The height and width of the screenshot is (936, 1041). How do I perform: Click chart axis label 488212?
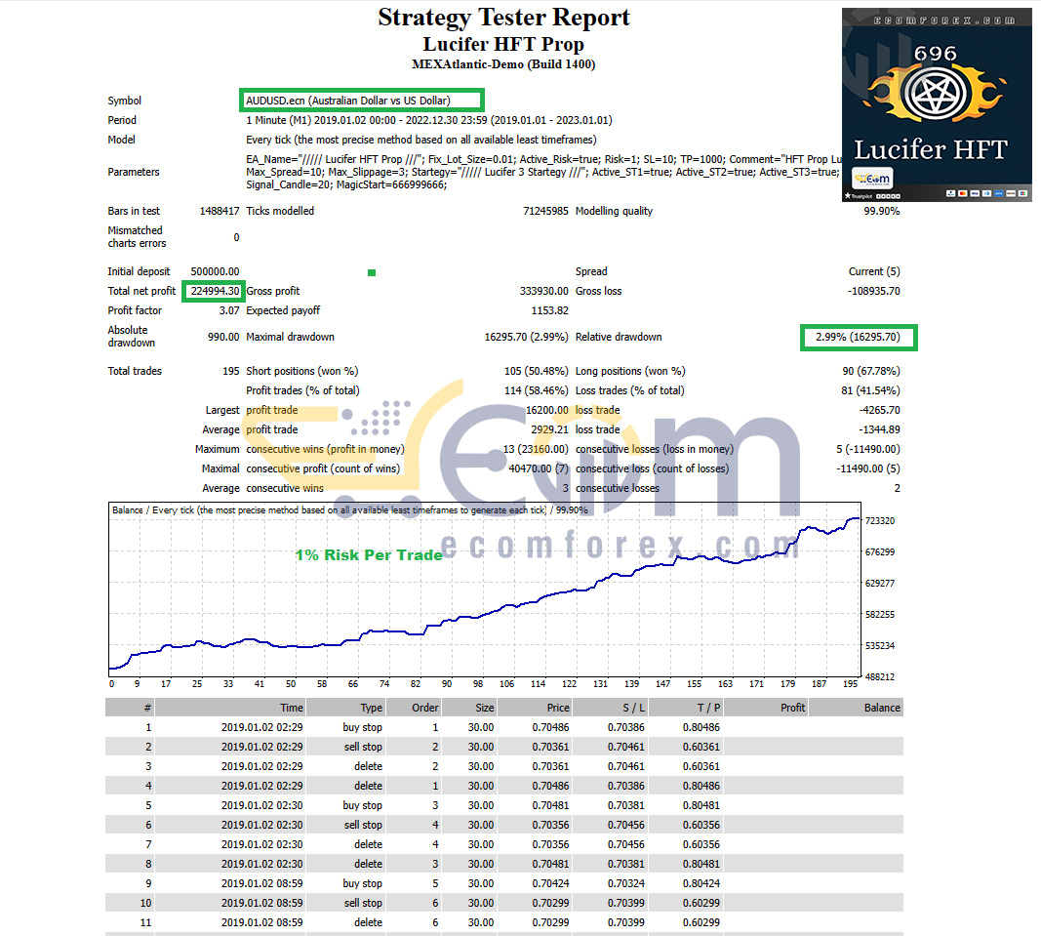pos(880,677)
